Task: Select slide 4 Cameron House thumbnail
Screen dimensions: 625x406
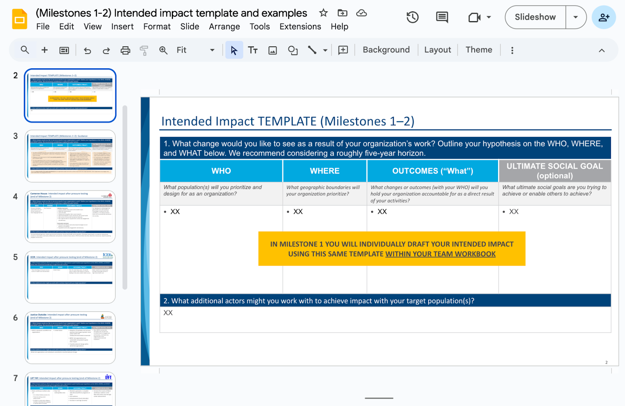Action: (x=70, y=216)
